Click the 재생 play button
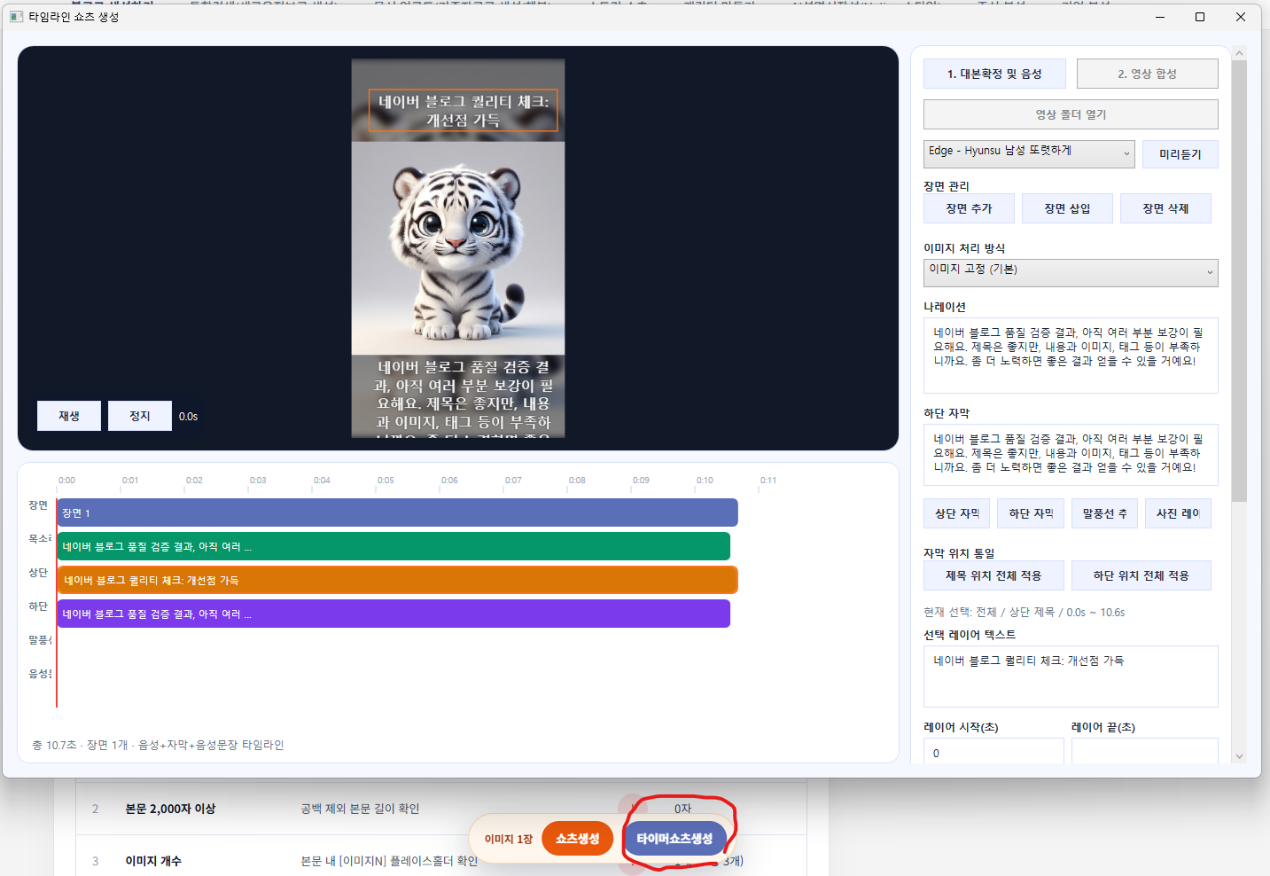This screenshot has height=876, width=1270. 69,416
